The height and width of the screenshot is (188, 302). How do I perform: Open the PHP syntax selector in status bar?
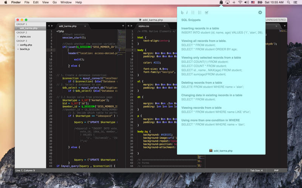click(276, 170)
